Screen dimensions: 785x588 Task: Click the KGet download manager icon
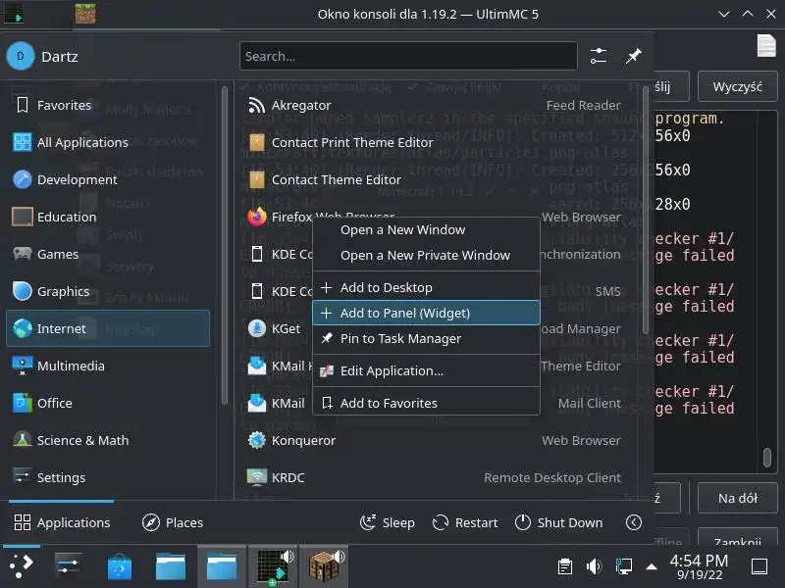click(257, 328)
